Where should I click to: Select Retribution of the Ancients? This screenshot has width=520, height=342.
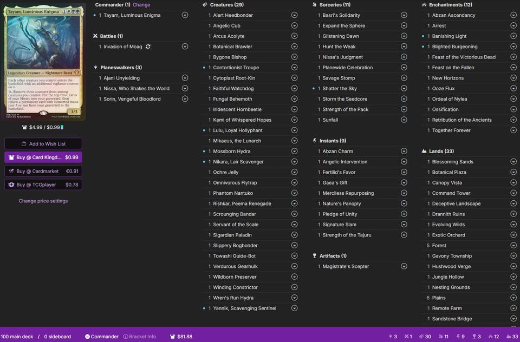coord(461,120)
